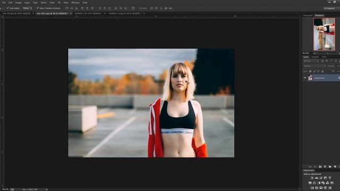Add a Threshold adjustment

coord(321,188)
